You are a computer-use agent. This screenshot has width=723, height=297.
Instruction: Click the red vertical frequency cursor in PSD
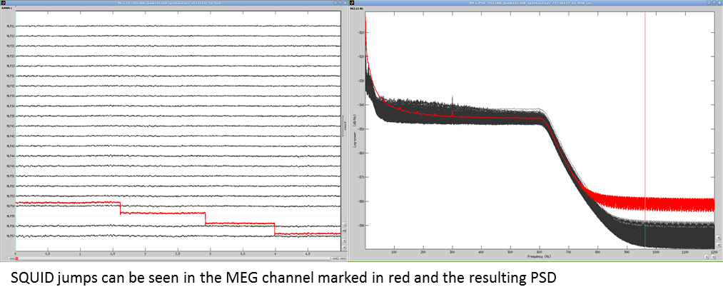tap(645, 143)
